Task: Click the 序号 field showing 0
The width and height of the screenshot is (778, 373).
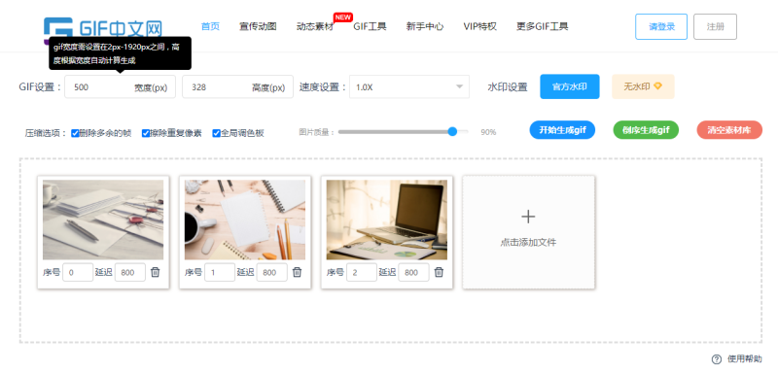Action: point(78,272)
